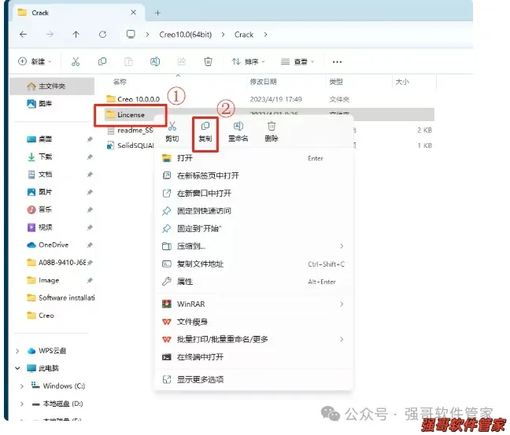Select 在终端中打开 menu entry
Viewport: 510px width, 435px height.
[x=253, y=357]
